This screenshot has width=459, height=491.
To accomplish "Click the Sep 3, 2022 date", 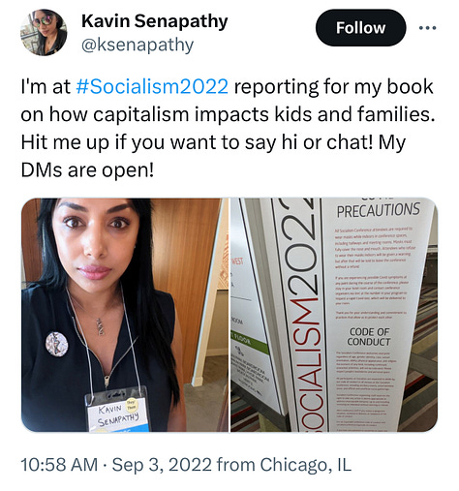I will click(x=162, y=465).
